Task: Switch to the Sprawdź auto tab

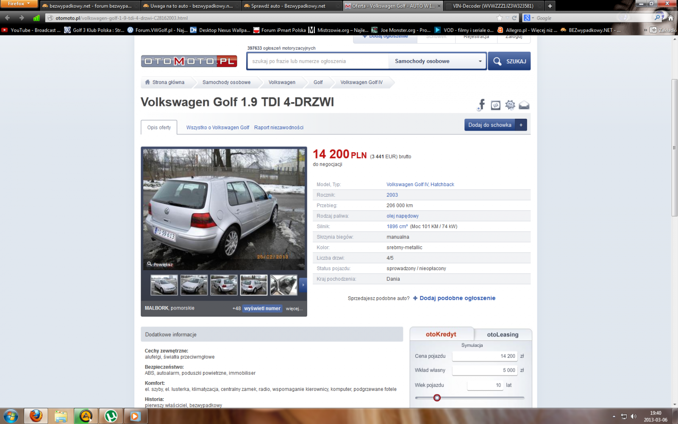Action: tap(292, 6)
